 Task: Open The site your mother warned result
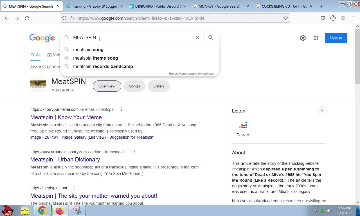(94, 196)
